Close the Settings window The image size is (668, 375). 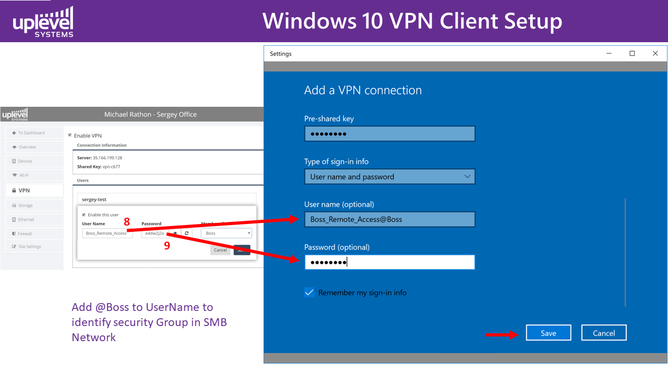(655, 54)
